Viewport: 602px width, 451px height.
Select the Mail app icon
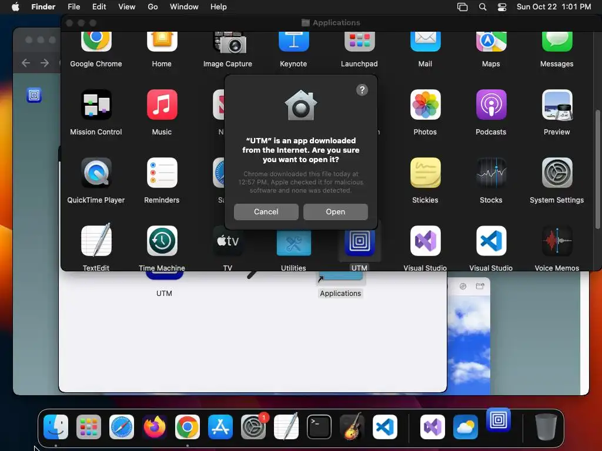[x=426, y=41]
